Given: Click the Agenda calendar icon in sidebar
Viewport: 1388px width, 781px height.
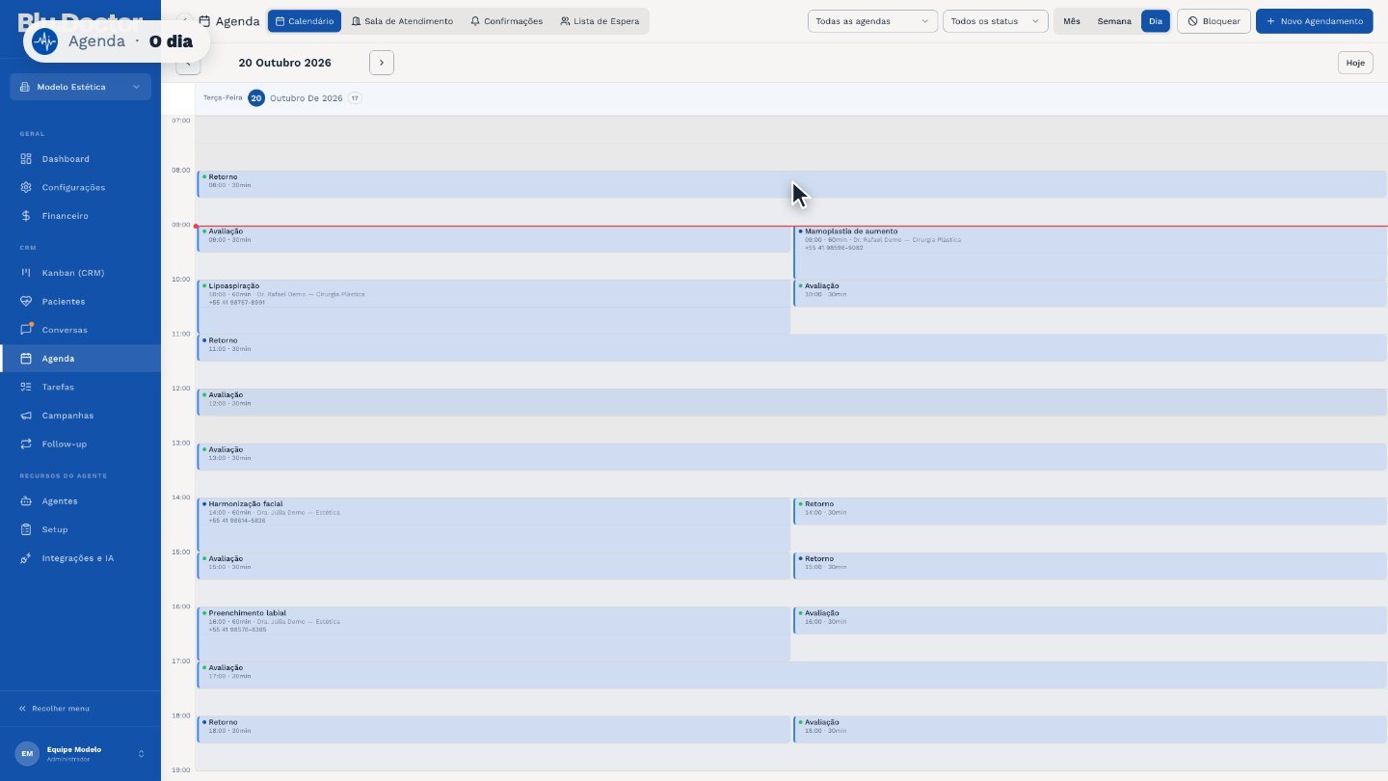Looking at the screenshot, I should pos(26,359).
